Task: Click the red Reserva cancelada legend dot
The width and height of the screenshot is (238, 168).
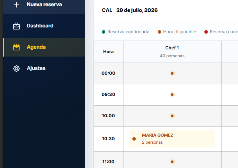Action: (x=206, y=32)
